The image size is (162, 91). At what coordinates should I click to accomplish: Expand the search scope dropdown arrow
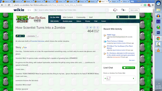click(36, 10)
